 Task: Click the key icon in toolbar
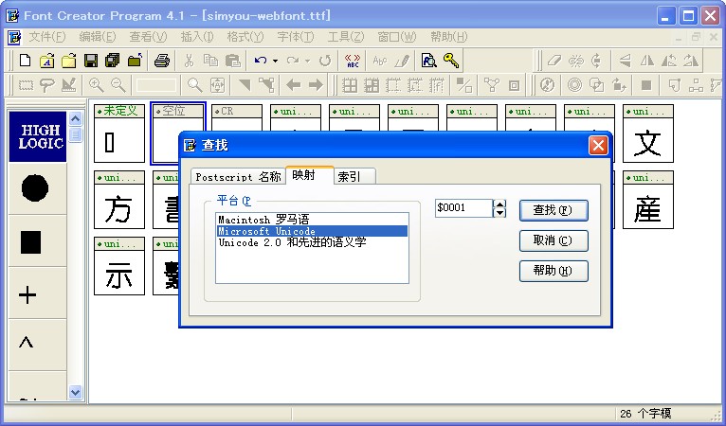451,61
